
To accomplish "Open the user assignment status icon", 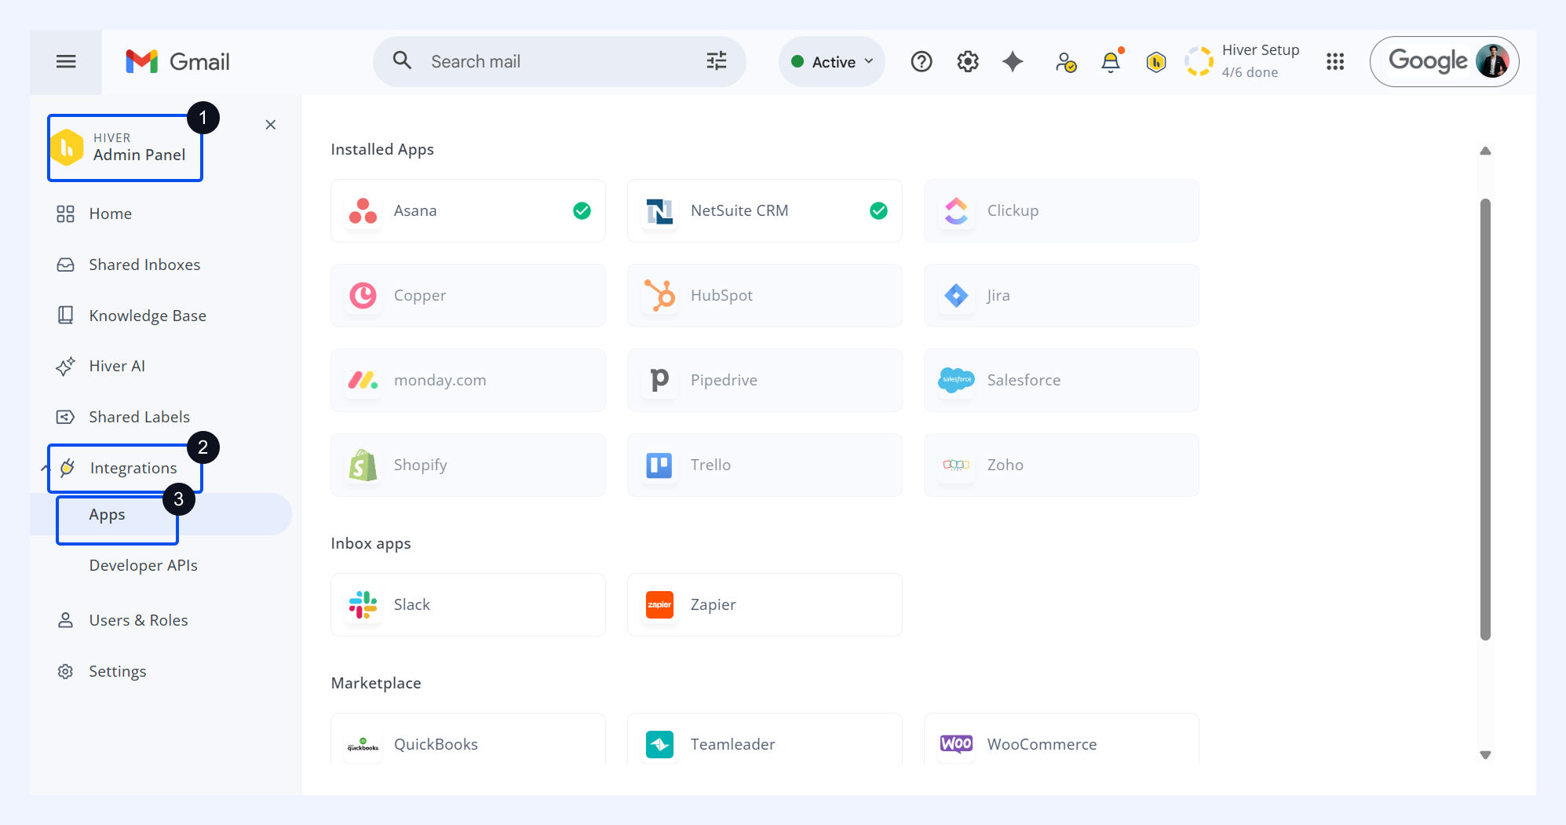I will (1065, 62).
